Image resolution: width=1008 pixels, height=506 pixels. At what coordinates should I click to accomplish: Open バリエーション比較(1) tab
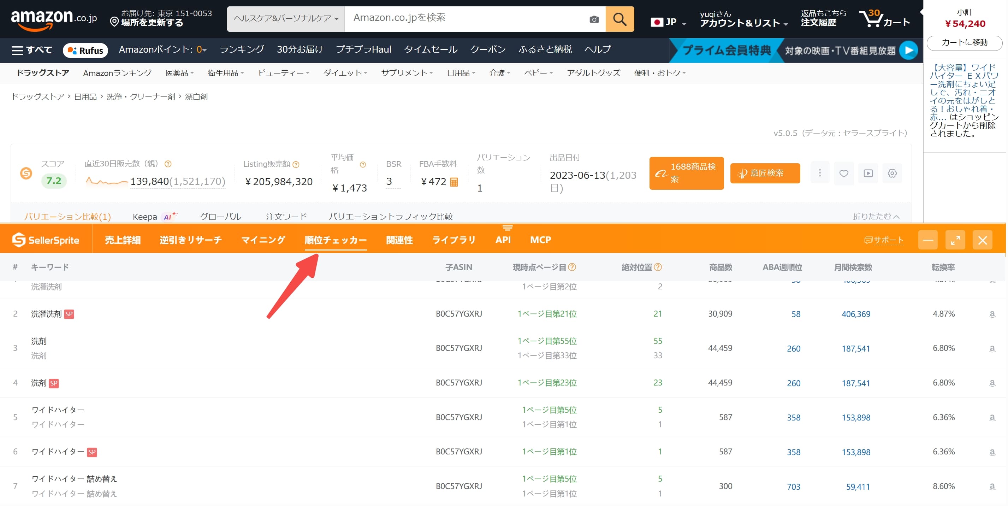tap(68, 216)
